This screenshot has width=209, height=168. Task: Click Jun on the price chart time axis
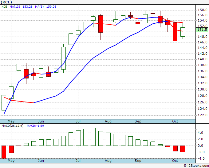pos(41,122)
